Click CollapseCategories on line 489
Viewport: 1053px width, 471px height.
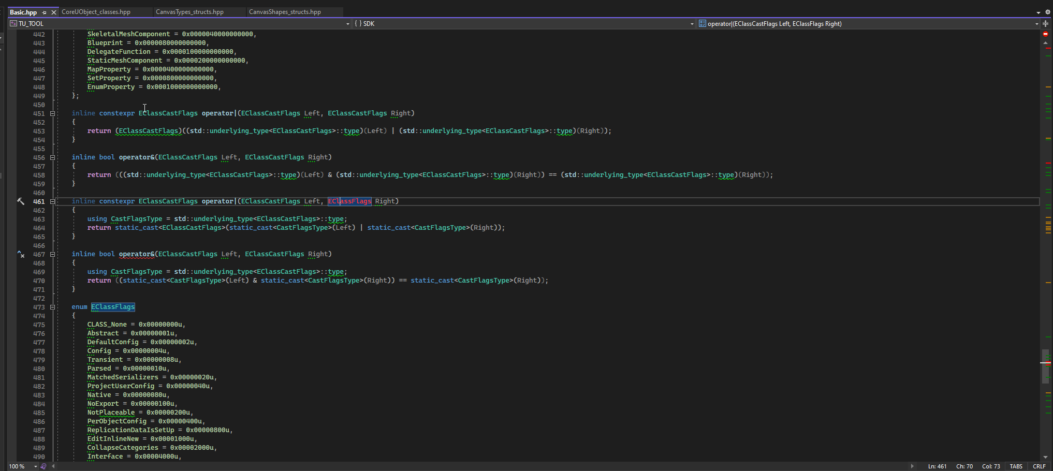[x=123, y=448]
